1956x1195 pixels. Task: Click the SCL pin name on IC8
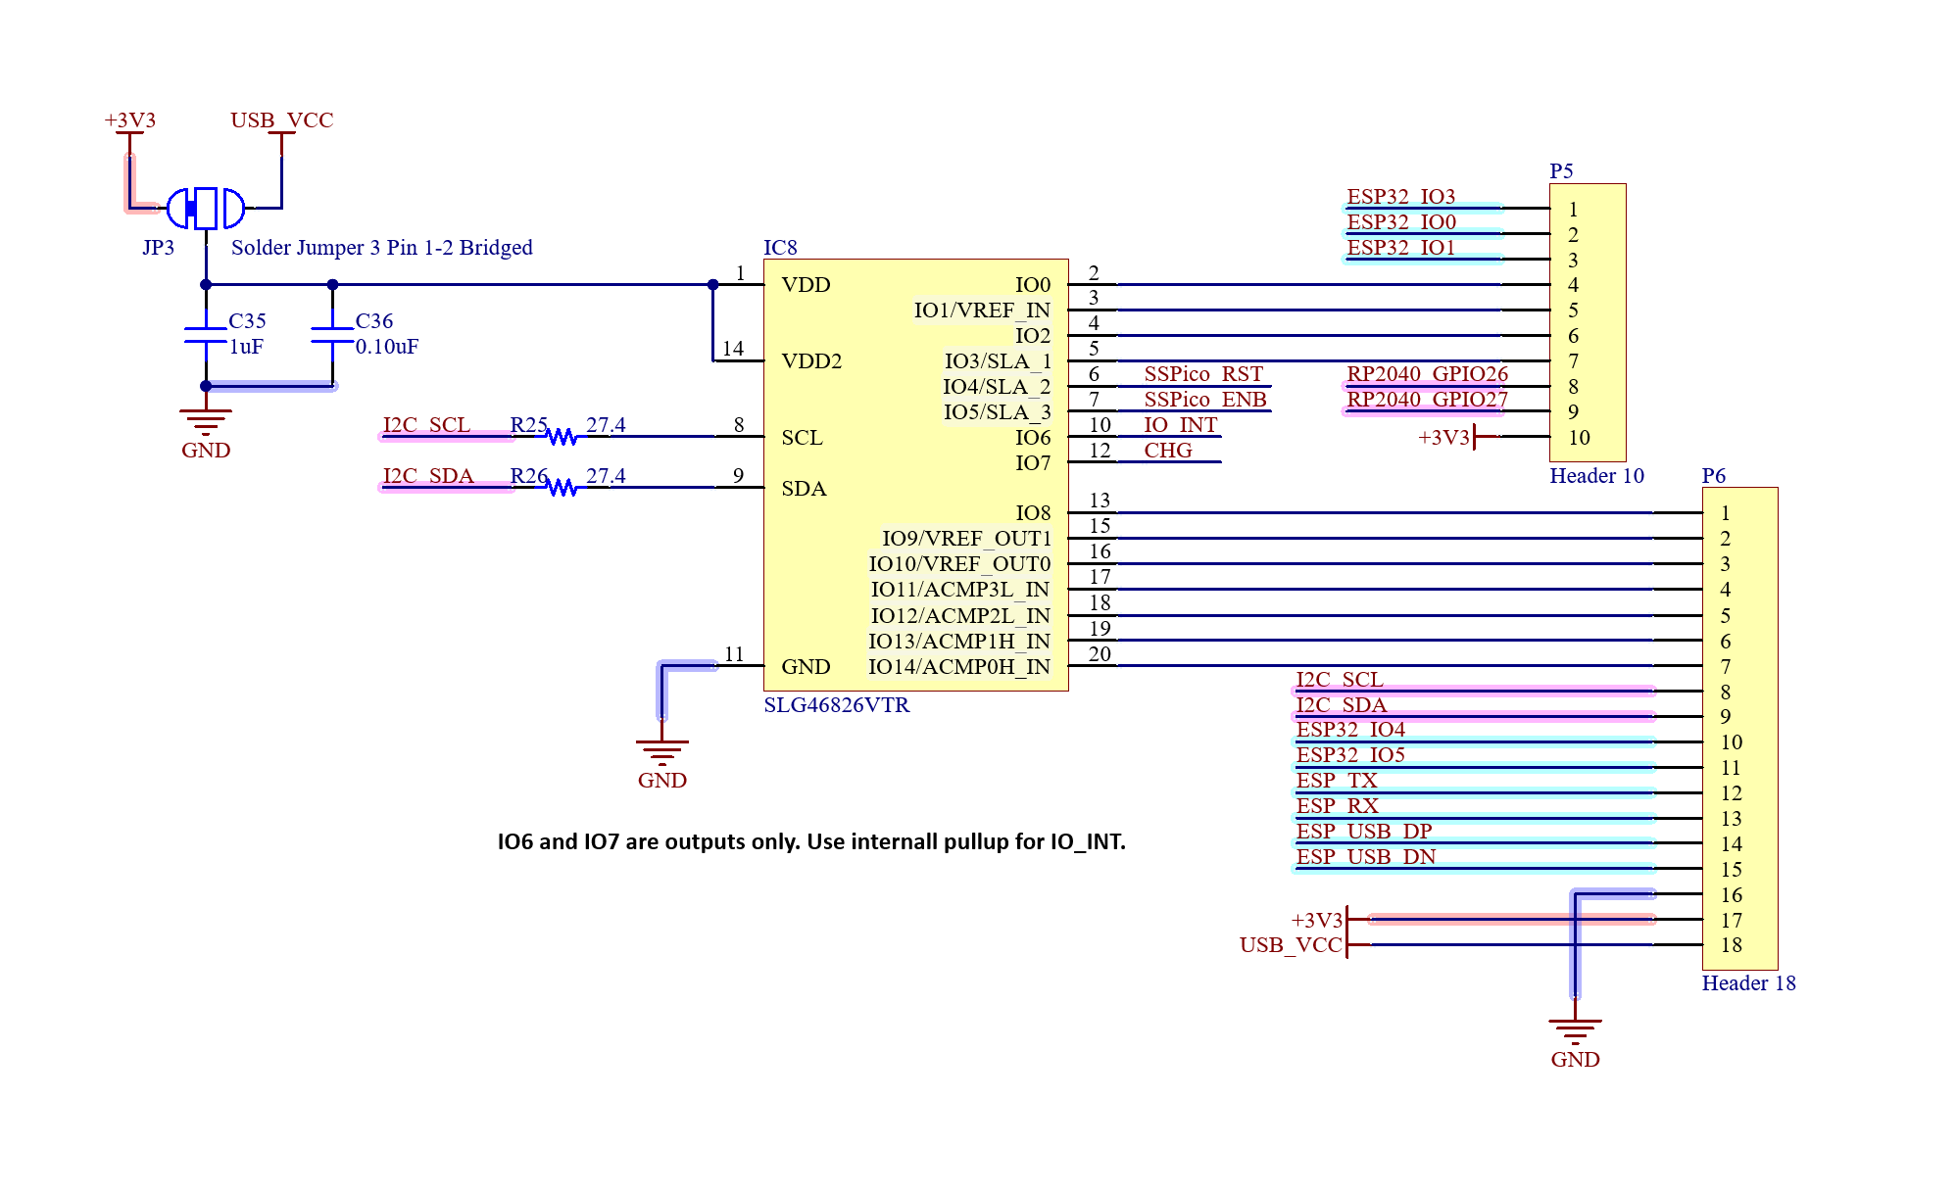tap(802, 438)
